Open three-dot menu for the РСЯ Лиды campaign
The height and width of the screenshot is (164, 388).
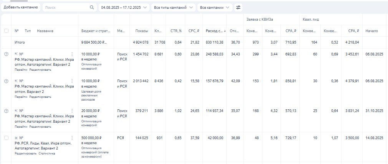pos(72,138)
